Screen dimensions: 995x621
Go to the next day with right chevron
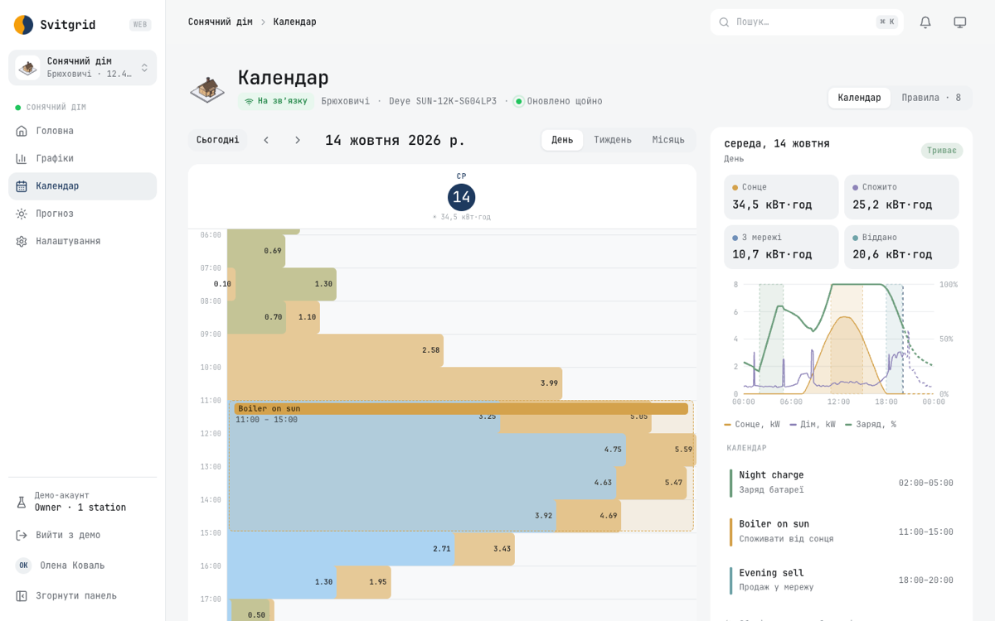point(298,140)
